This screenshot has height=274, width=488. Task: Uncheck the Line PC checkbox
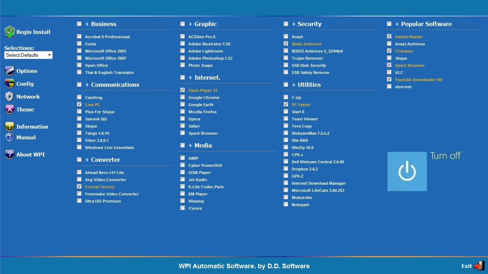point(79,104)
